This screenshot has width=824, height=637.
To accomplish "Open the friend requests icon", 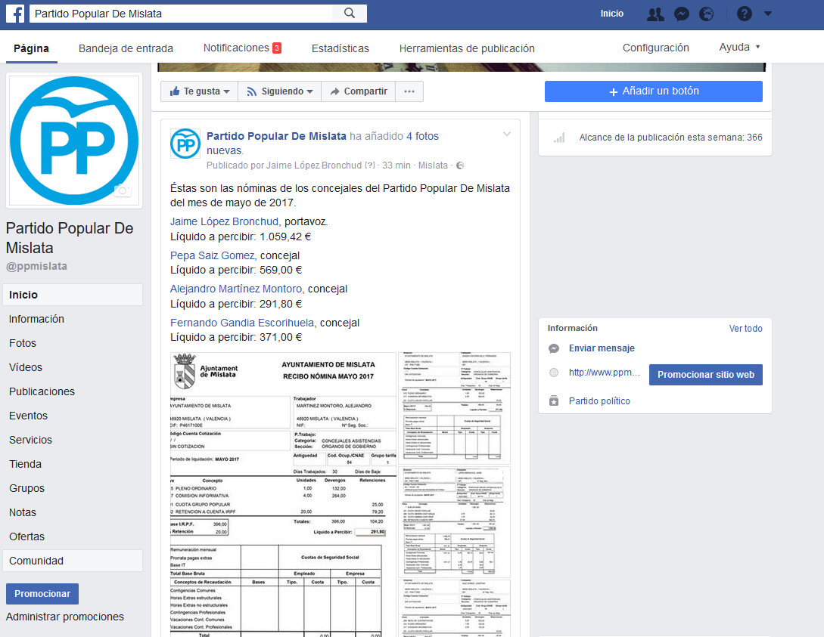I will pyautogui.click(x=655, y=14).
